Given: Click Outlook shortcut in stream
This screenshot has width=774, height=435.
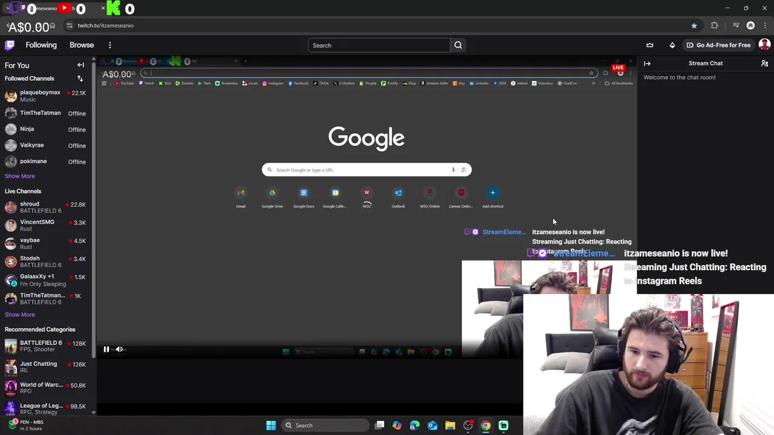Looking at the screenshot, I should click(x=398, y=198).
